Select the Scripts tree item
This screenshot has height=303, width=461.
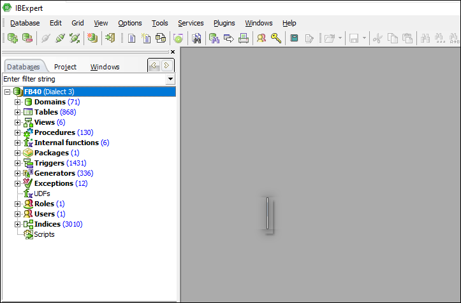tap(44, 234)
